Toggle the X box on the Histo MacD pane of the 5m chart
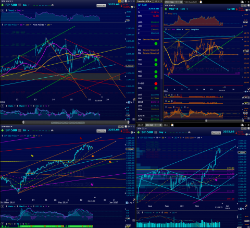 [x=2, y=106]
